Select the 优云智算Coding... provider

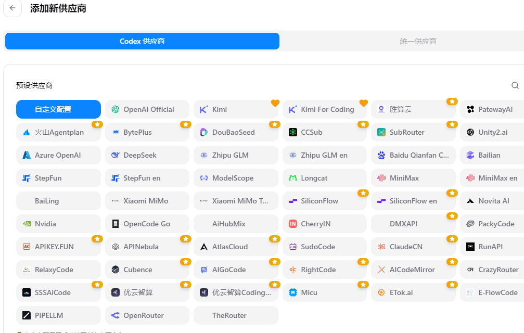tap(236, 292)
